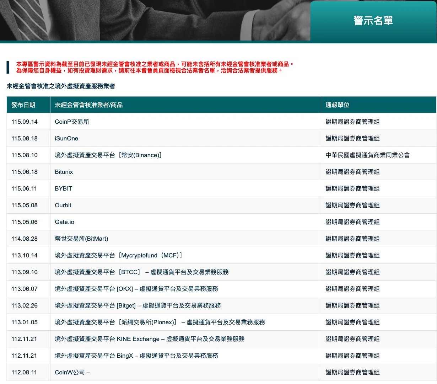This screenshot has width=437, height=384.
Task: Click 證期局證券商管理組 in the CoinP交易所 row
Action: (x=353, y=122)
